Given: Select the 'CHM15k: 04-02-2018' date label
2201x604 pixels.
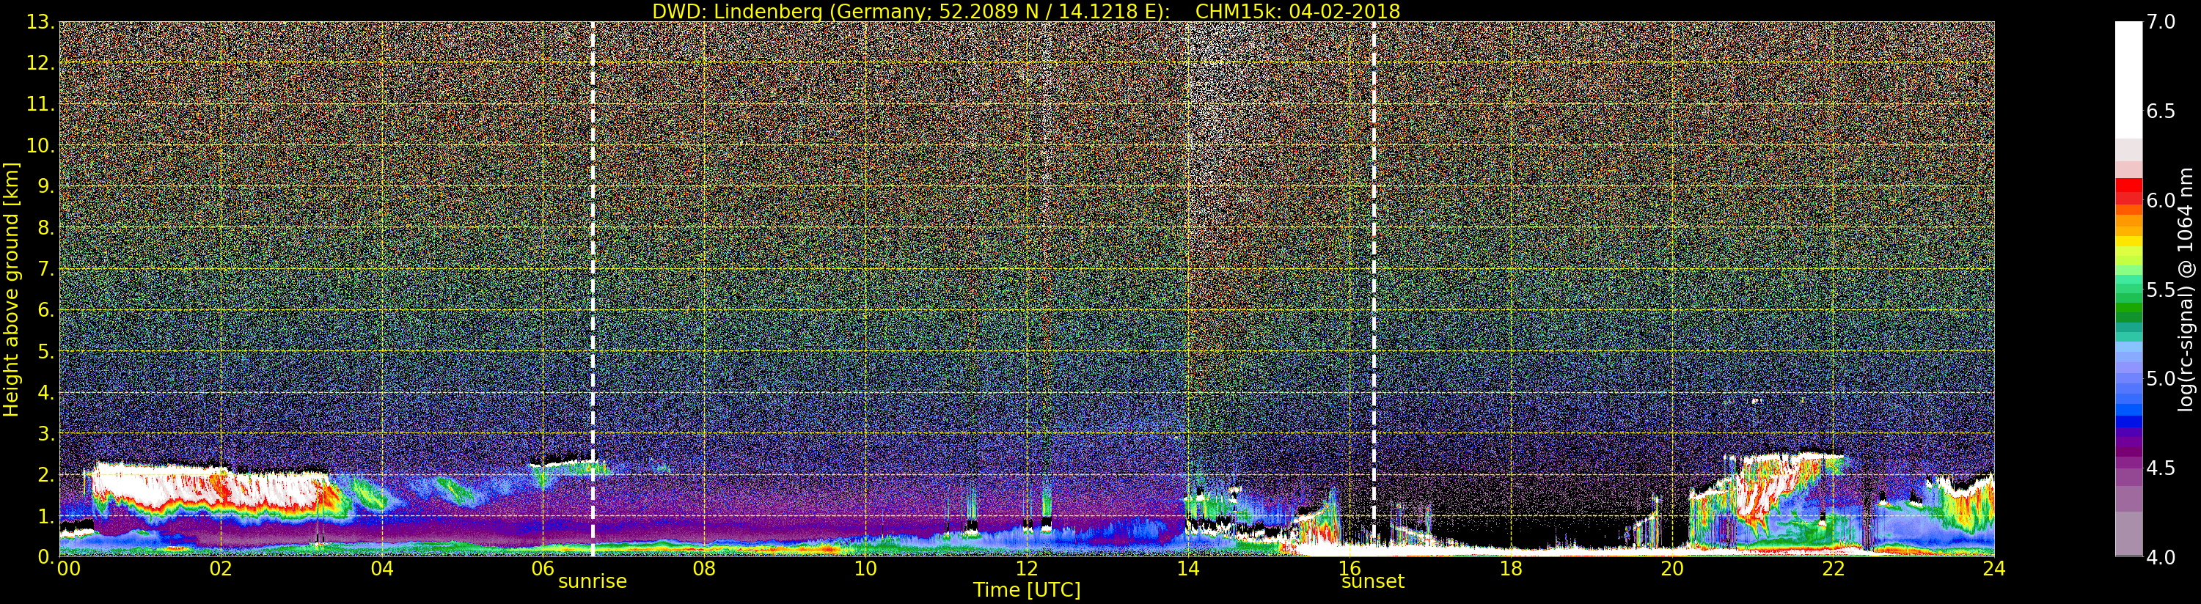Looking at the screenshot, I should 1298,12.
